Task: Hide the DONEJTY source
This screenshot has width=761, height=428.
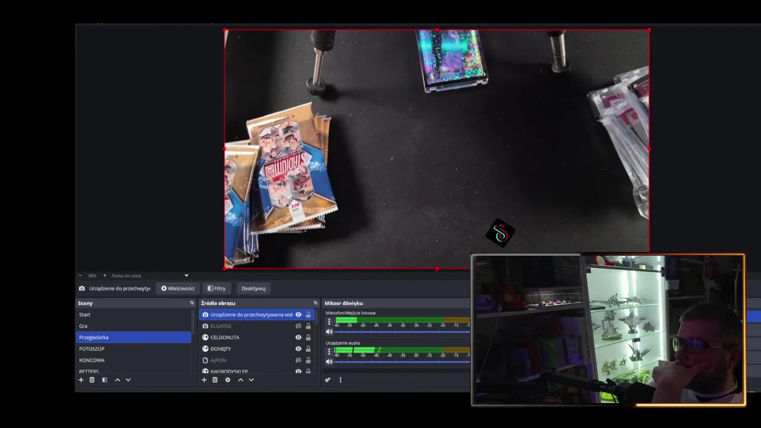Action: 298,348
